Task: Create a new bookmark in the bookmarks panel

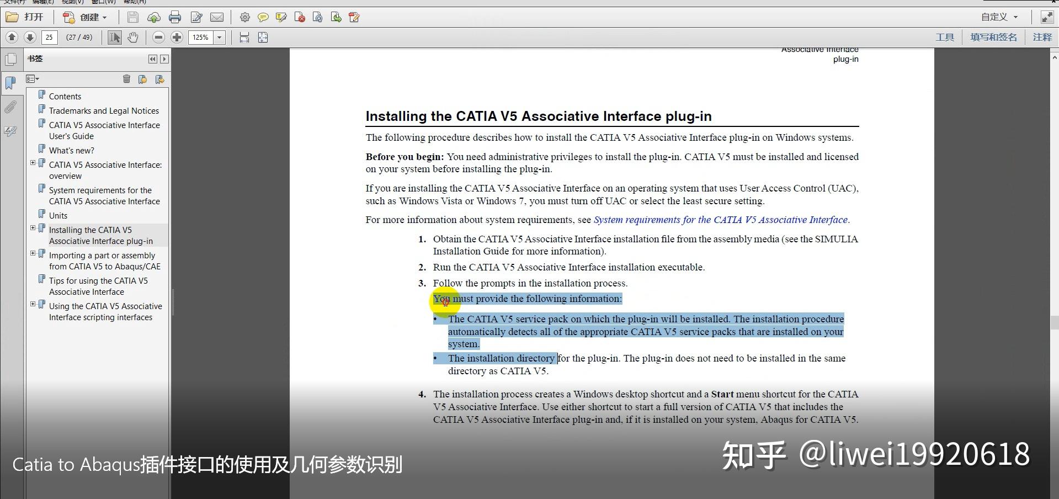Action: point(143,79)
